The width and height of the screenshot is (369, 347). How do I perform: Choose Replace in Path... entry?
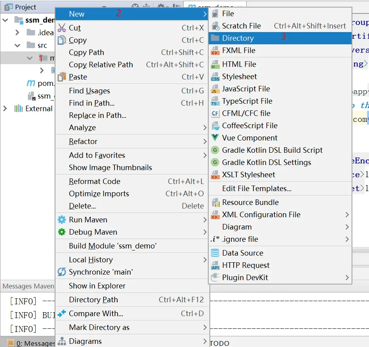(x=132, y=115)
